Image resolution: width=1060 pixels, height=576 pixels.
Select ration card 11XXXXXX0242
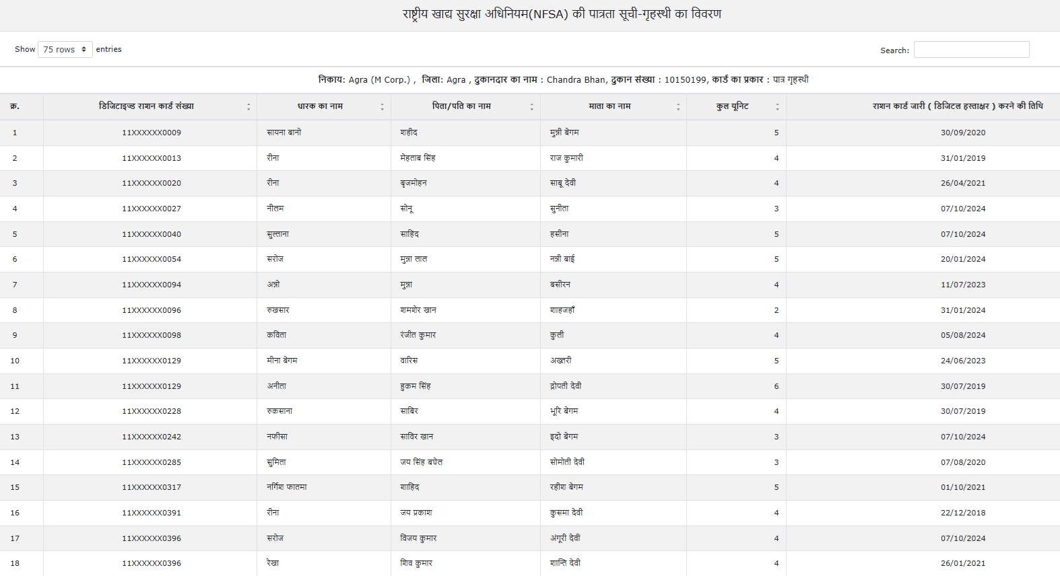152,437
